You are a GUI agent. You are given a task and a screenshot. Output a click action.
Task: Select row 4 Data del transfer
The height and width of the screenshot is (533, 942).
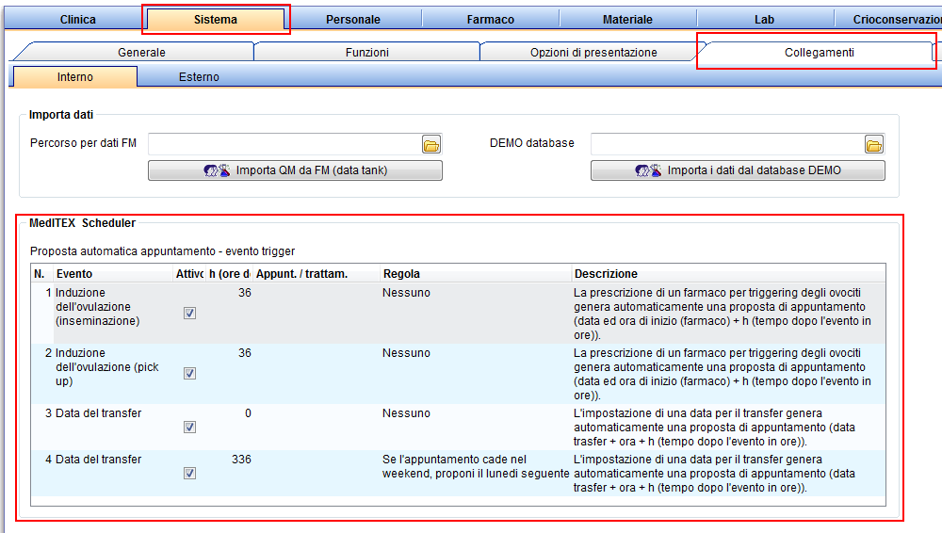[458, 473]
